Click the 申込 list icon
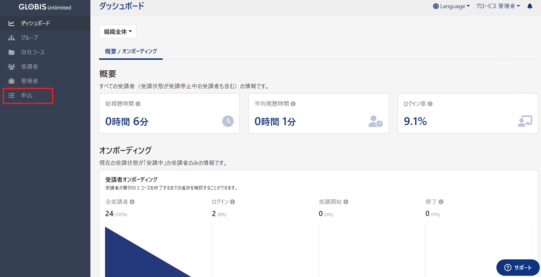The height and width of the screenshot is (277, 541). pyautogui.click(x=12, y=95)
